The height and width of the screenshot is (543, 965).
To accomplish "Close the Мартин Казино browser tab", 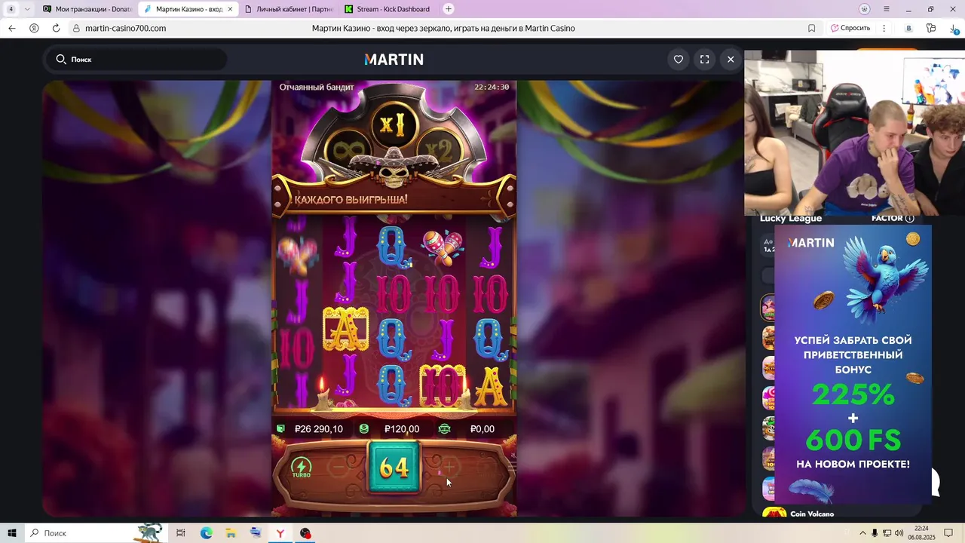I will (230, 9).
